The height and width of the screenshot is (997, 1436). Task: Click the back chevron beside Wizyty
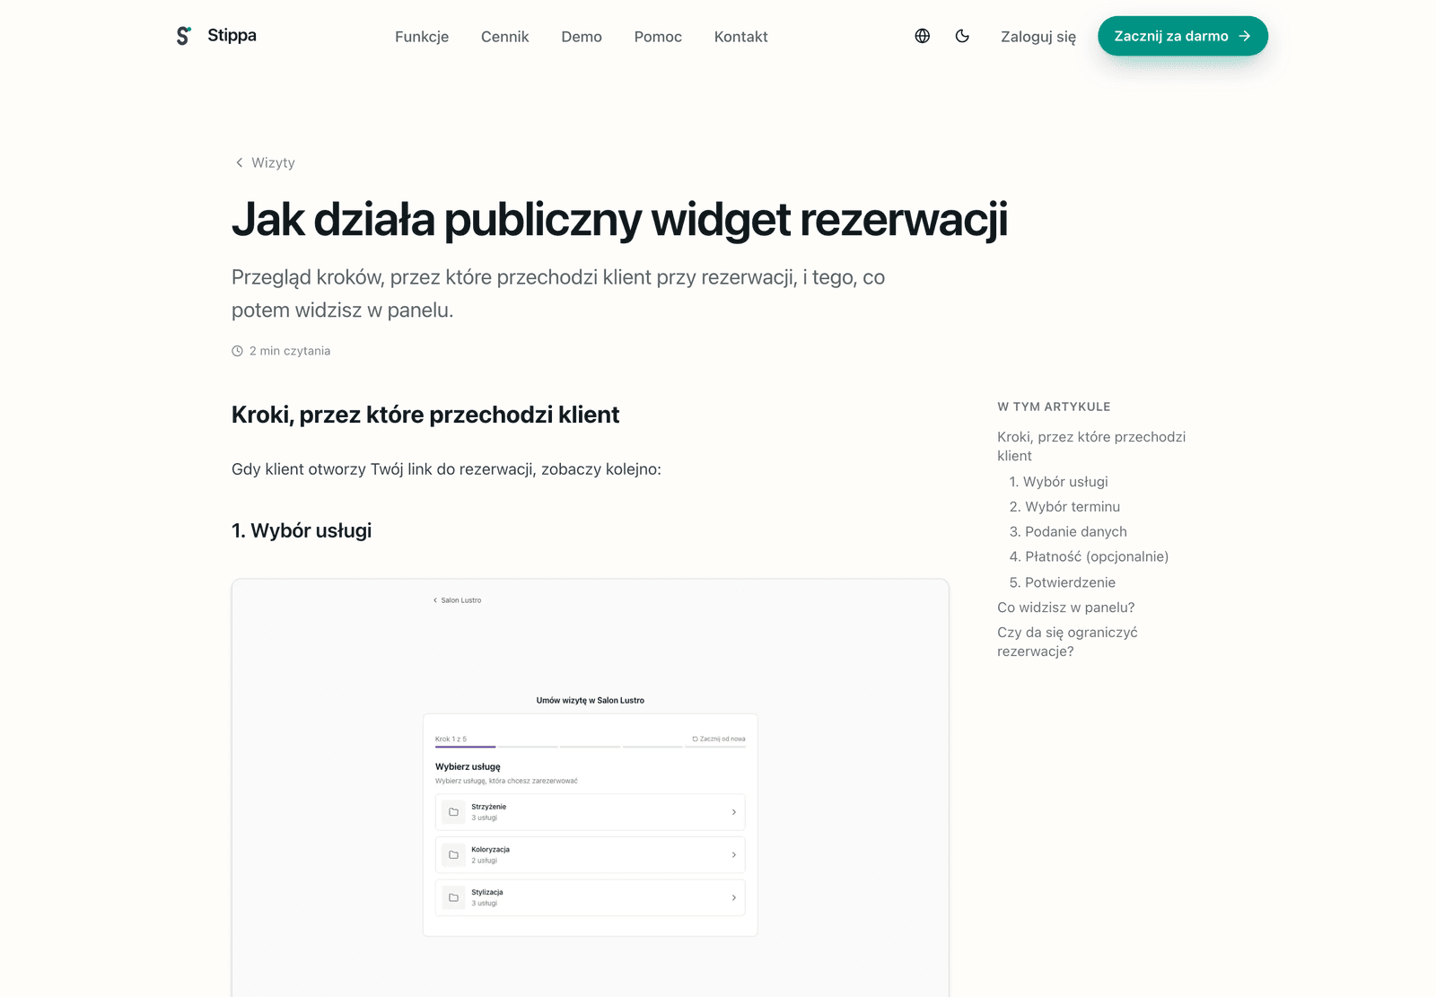239,162
